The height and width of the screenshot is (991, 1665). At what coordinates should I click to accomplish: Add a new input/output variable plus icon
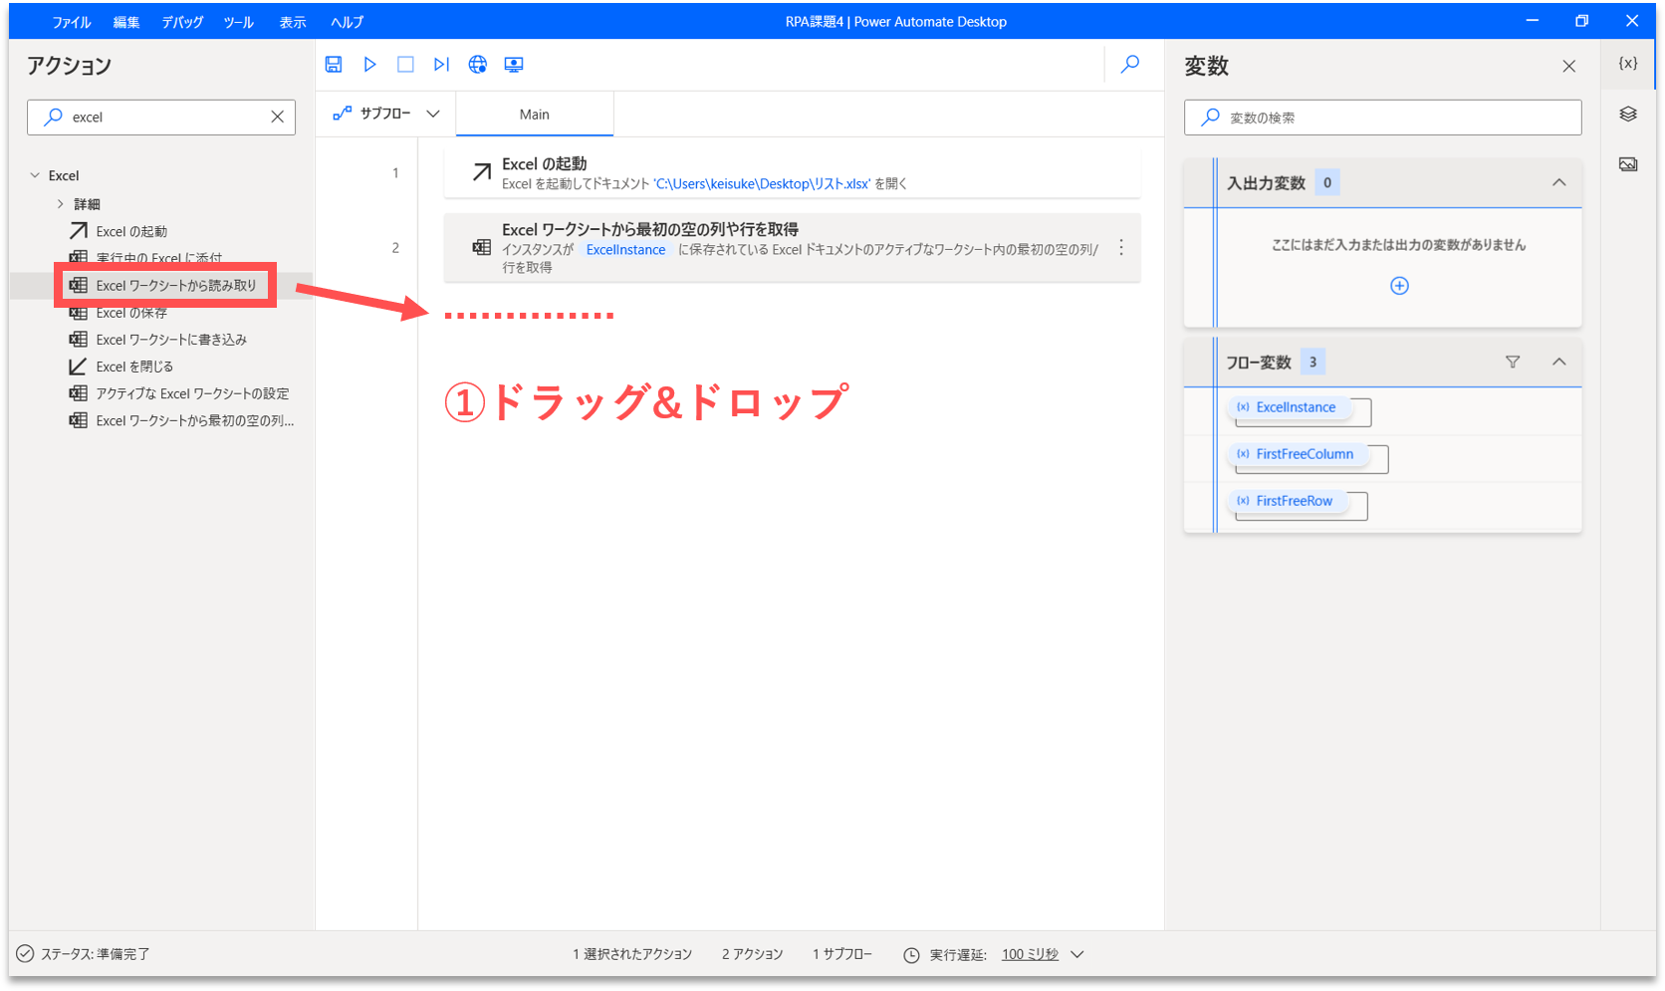[x=1399, y=287]
